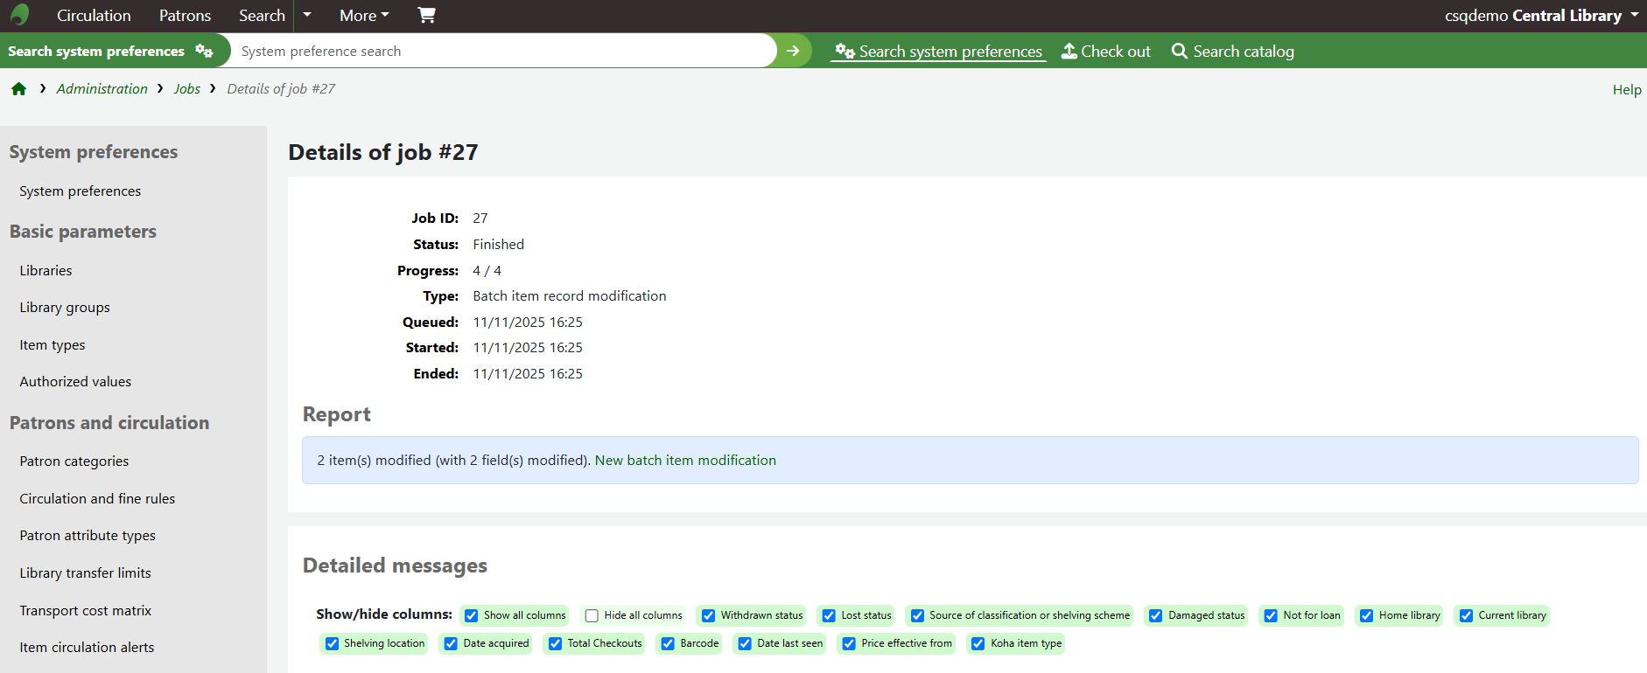Click the 'Finished' status value
The height and width of the screenshot is (673, 1647).
coord(499,245)
